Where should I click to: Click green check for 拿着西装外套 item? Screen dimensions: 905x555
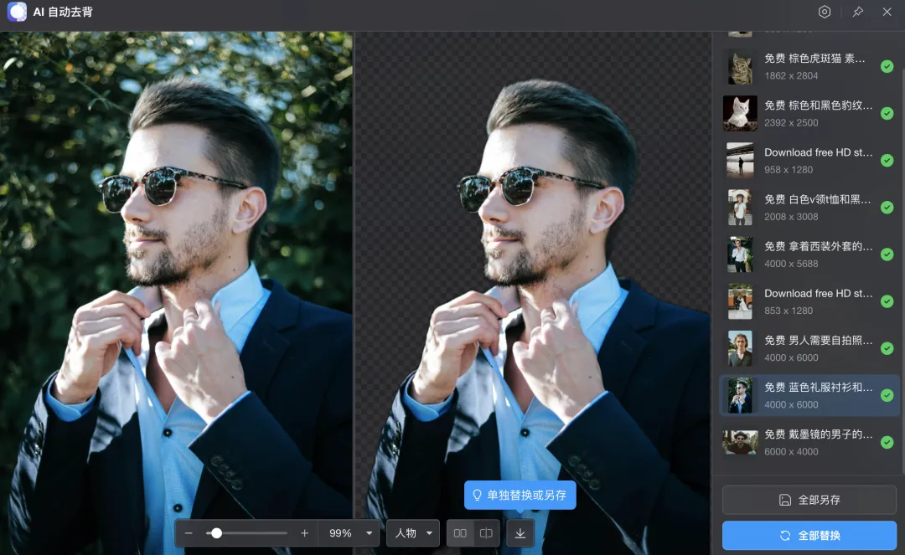[887, 254]
